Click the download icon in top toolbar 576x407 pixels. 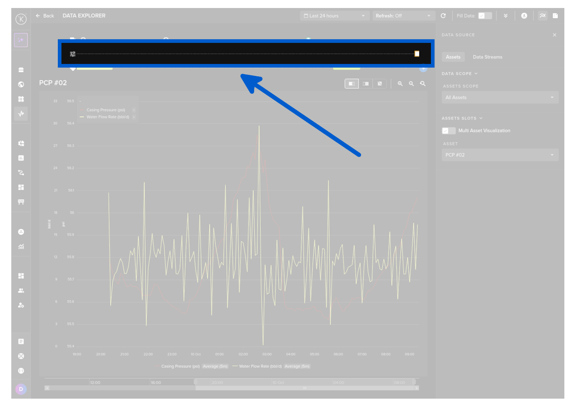click(524, 16)
